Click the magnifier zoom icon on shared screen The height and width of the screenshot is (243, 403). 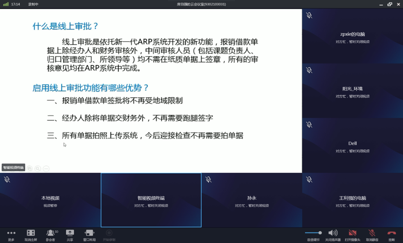(38, 168)
